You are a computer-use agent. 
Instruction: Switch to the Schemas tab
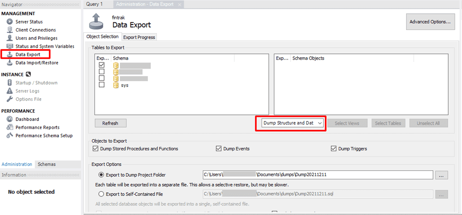click(x=46, y=164)
